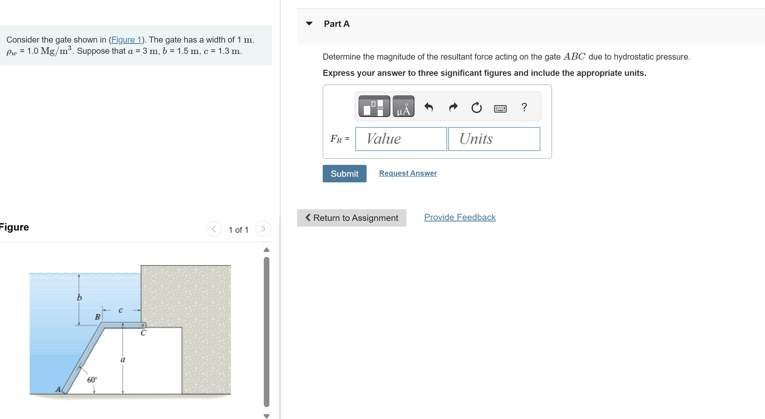Collapse the Part A section

[309, 24]
